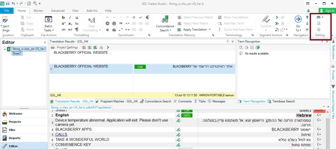
Task: Collapse the String_w.xlsx tree node
Action: 5,49
